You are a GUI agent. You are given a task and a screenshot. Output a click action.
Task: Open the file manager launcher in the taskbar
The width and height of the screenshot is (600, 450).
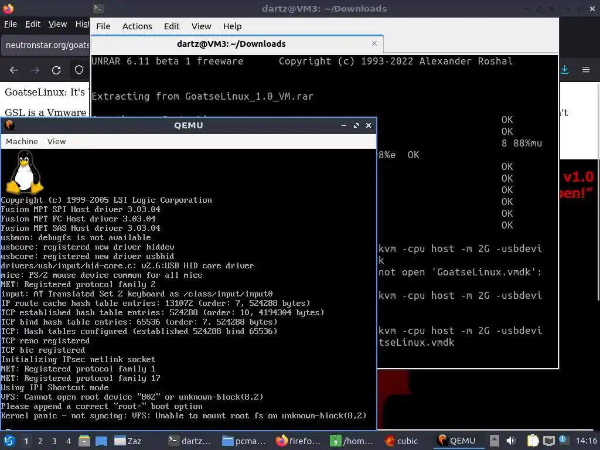84,441
